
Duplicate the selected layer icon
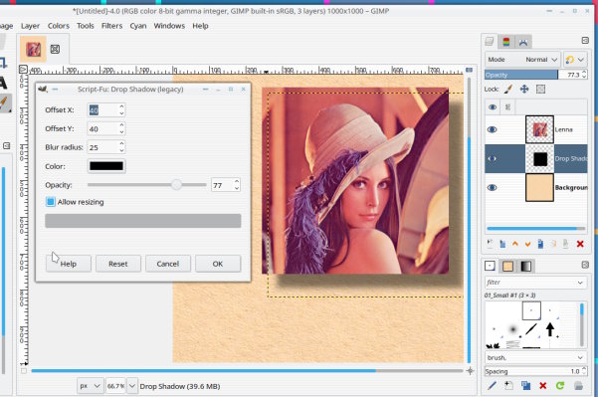[540, 244]
